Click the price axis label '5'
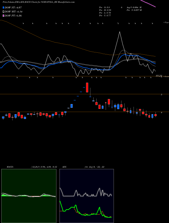 [x=161, y=94]
